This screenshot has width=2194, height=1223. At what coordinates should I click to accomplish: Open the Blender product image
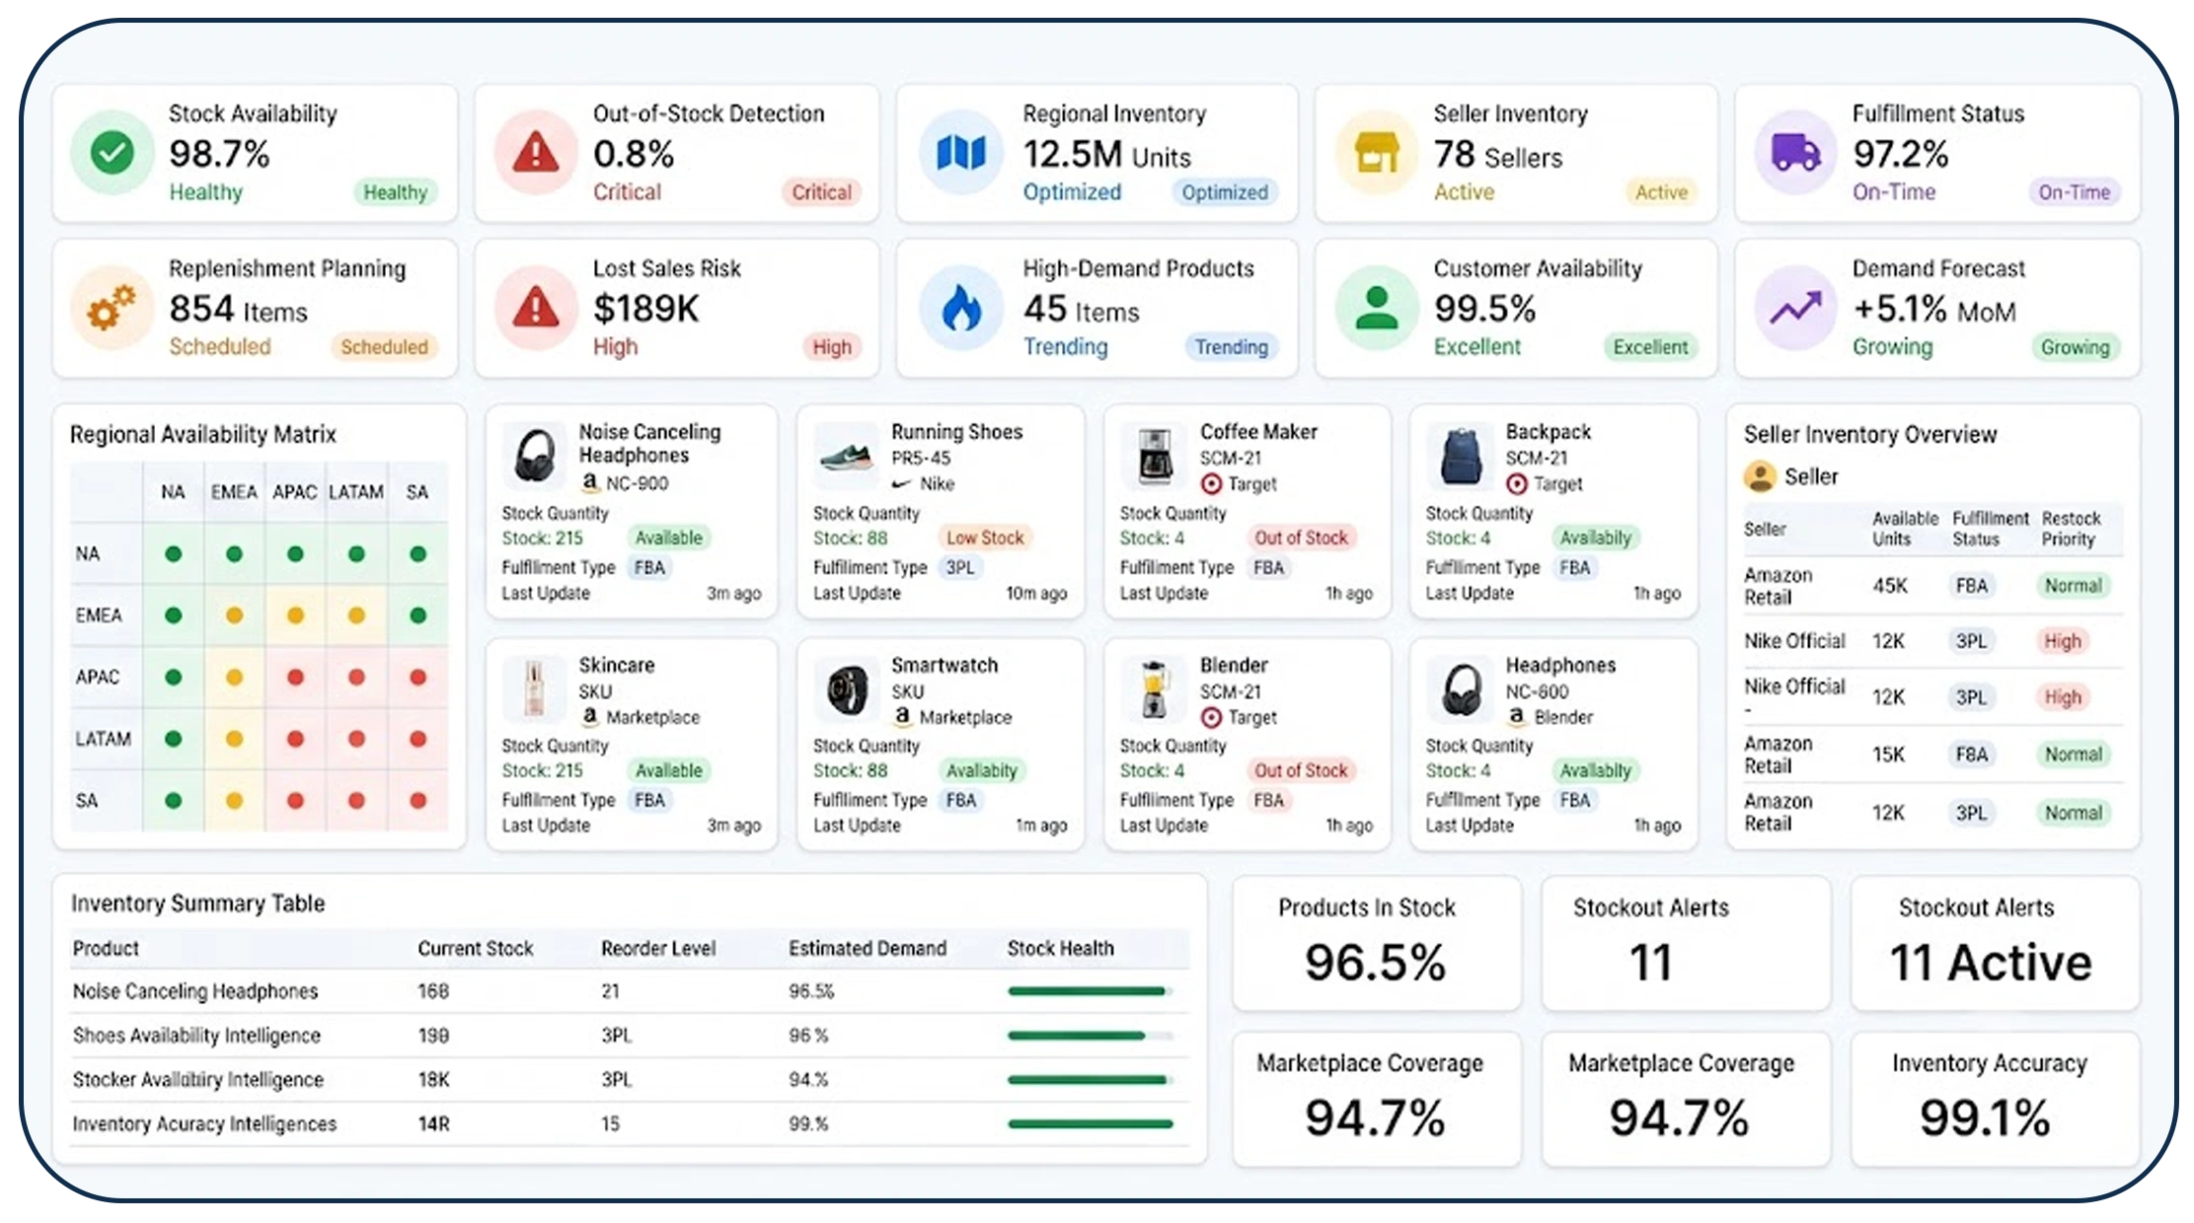pyautogui.click(x=1154, y=687)
